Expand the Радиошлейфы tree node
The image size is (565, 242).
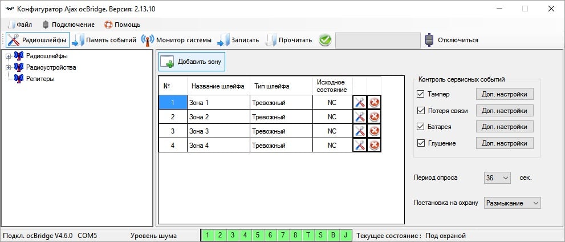[x=9, y=57]
